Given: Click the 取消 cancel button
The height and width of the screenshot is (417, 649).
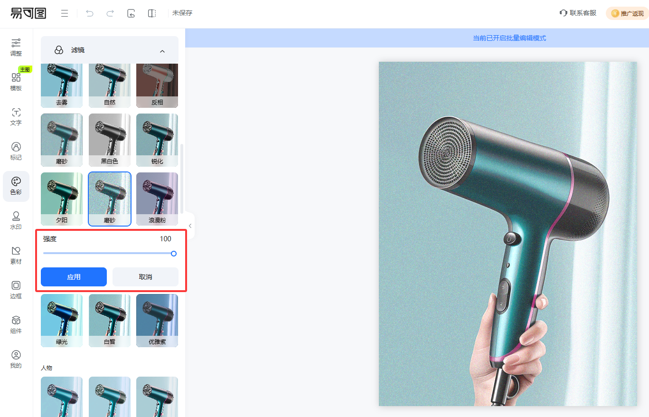Looking at the screenshot, I should (145, 277).
